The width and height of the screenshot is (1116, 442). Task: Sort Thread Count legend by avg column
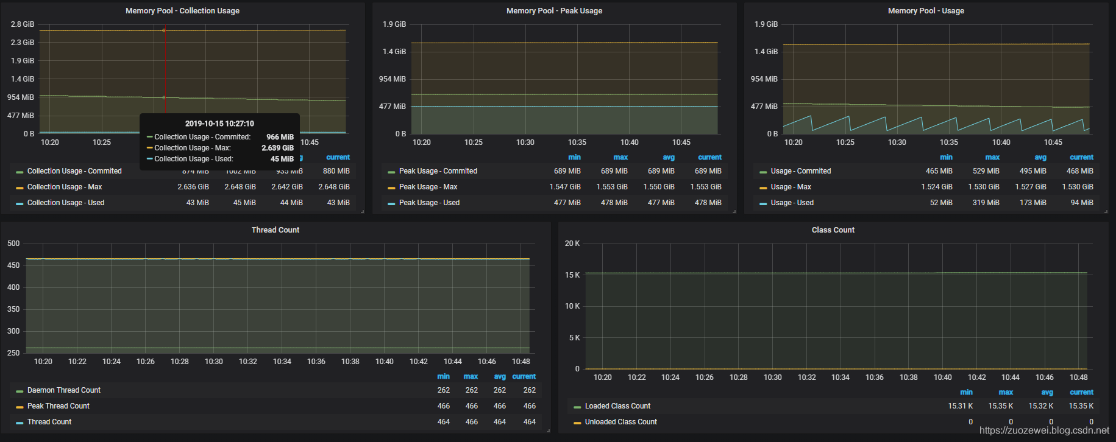500,376
